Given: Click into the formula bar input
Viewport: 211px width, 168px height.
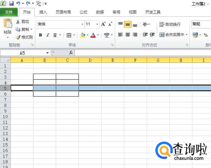Looking at the screenshot, I should coord(142,53).
